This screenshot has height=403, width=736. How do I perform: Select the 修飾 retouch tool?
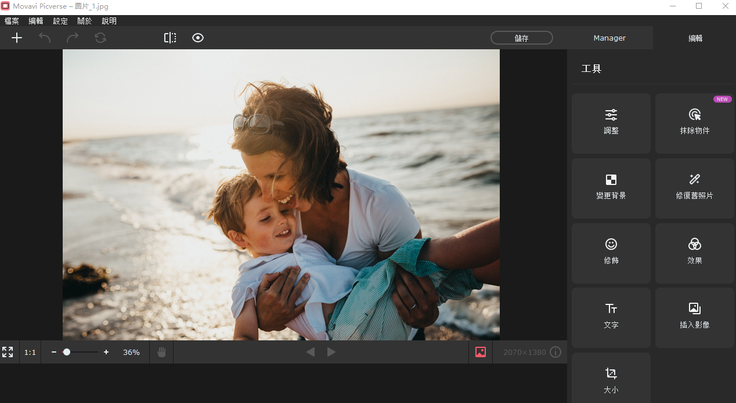[x=611, y=253]
